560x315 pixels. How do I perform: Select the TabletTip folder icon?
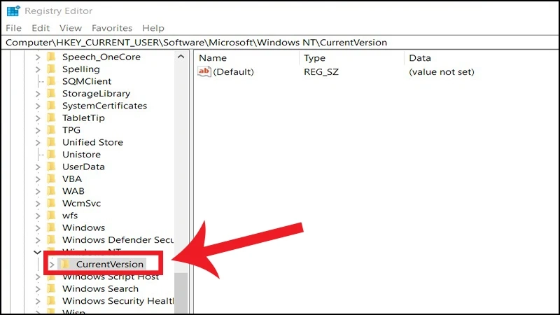pyautogui.click(x=51, y=118)
